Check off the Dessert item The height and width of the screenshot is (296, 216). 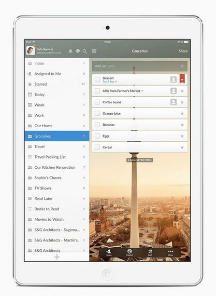(x=97, y=79)
